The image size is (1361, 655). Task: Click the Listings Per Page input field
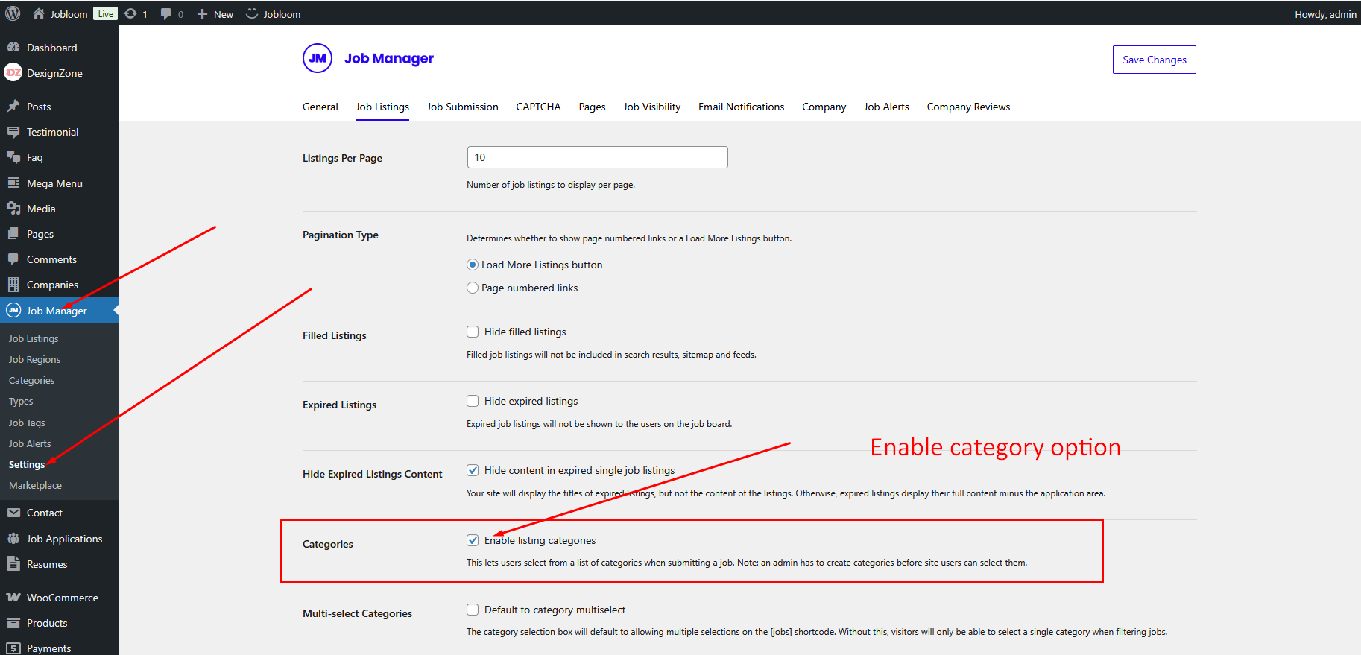tap(597, 157)
